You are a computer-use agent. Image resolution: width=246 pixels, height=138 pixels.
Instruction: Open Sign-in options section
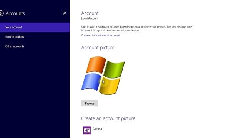click(35, 37)
